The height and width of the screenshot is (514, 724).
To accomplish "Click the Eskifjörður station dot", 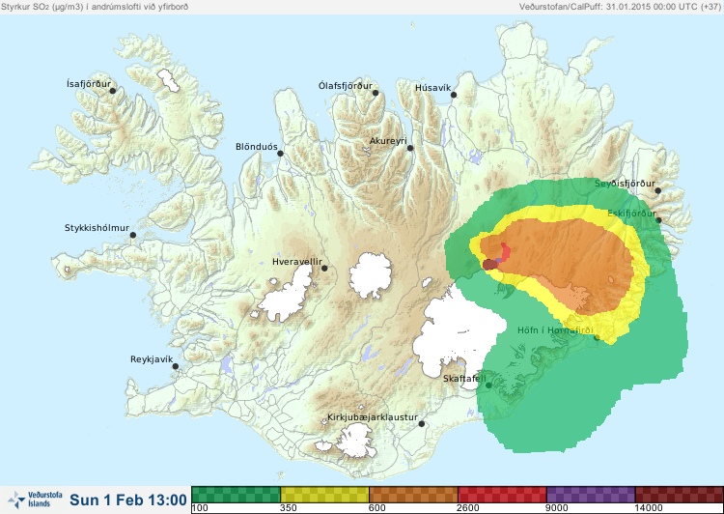I will [x=659, y=220].
